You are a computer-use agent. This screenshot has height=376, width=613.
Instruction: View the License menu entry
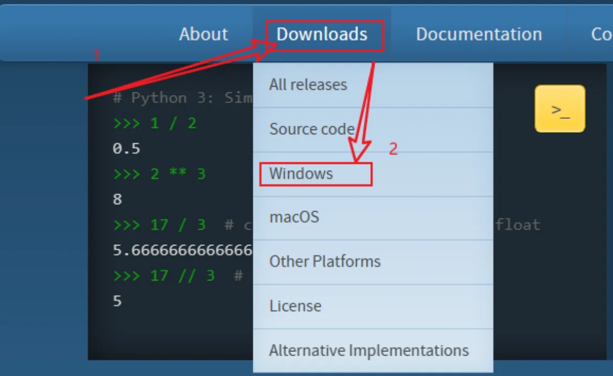[x=295, y=305]
